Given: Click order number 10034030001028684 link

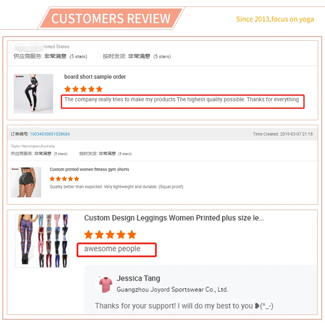Looking at the screenshot, I should pyautogui.click(x=50, y=134).
